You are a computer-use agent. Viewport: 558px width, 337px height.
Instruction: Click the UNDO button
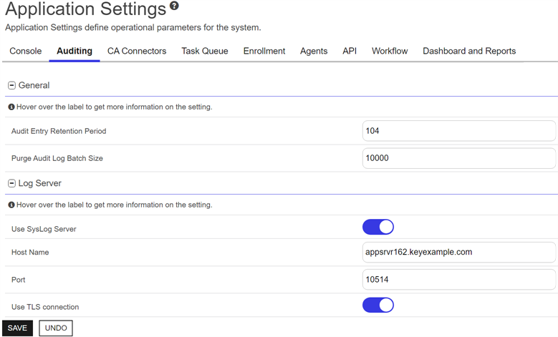coord(56,328)
